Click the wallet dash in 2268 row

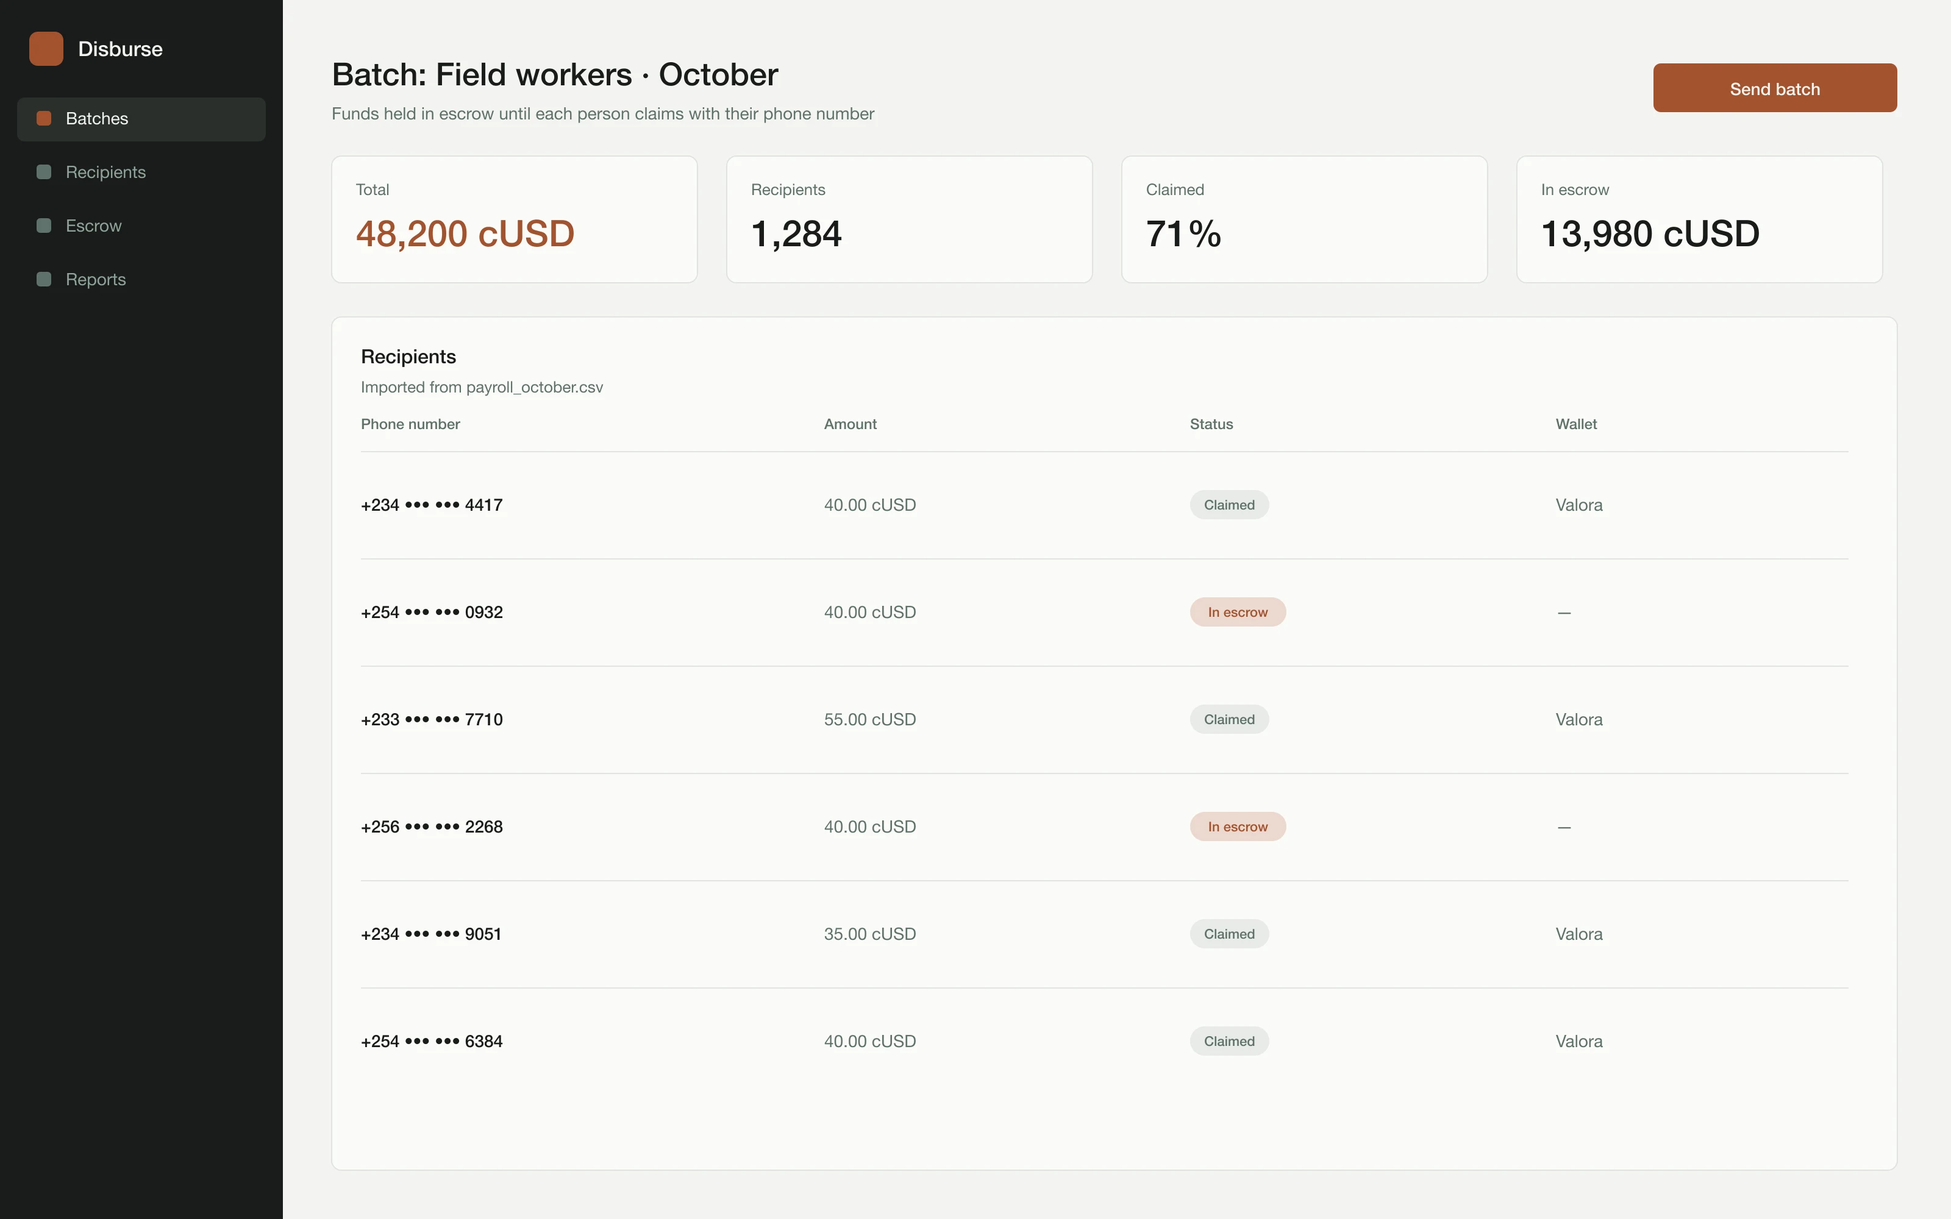pyautogui.click(x=1564, y=827)
